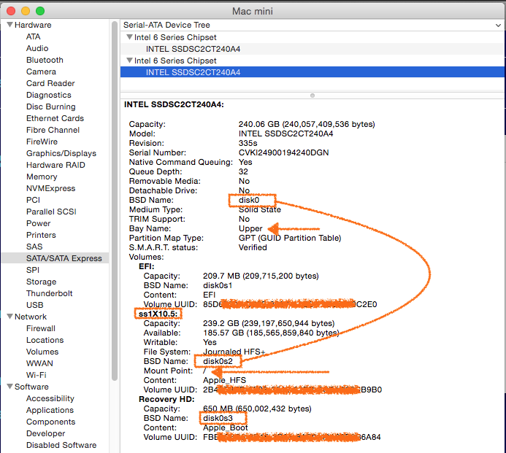
Task: Show the Storage information
Action: tap(41, 282)
